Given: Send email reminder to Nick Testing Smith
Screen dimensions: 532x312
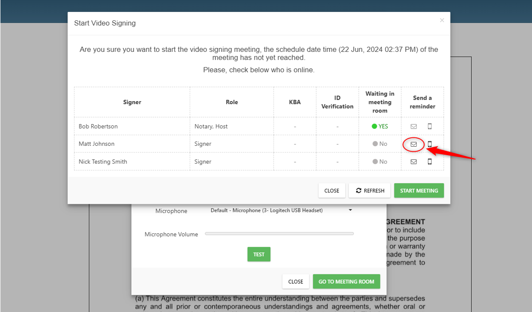Looking at the screenshot, I should [414, 162].
